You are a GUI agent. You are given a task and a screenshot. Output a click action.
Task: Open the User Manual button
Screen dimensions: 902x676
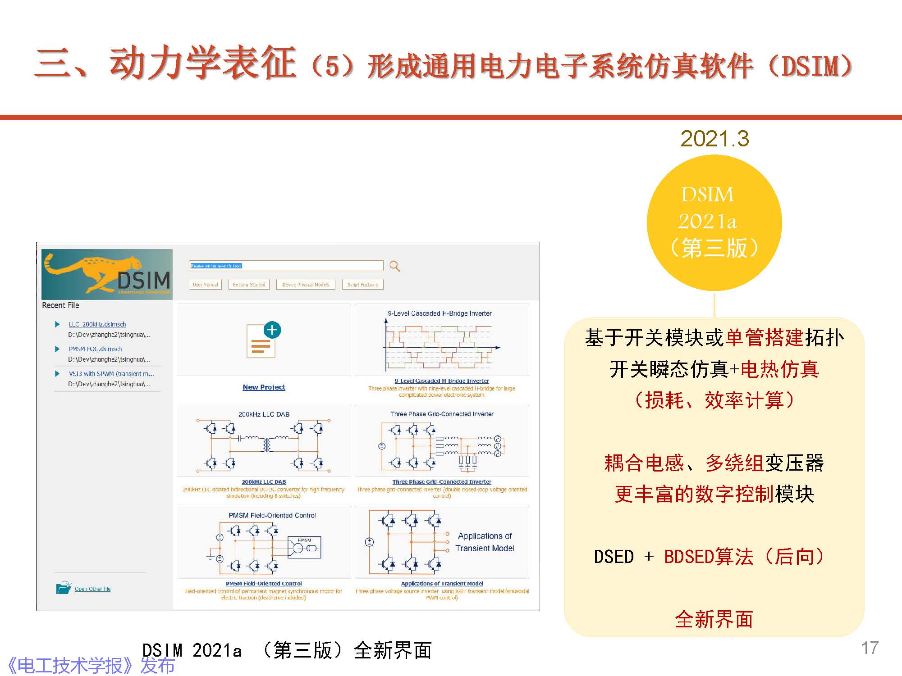pos(206,285)
